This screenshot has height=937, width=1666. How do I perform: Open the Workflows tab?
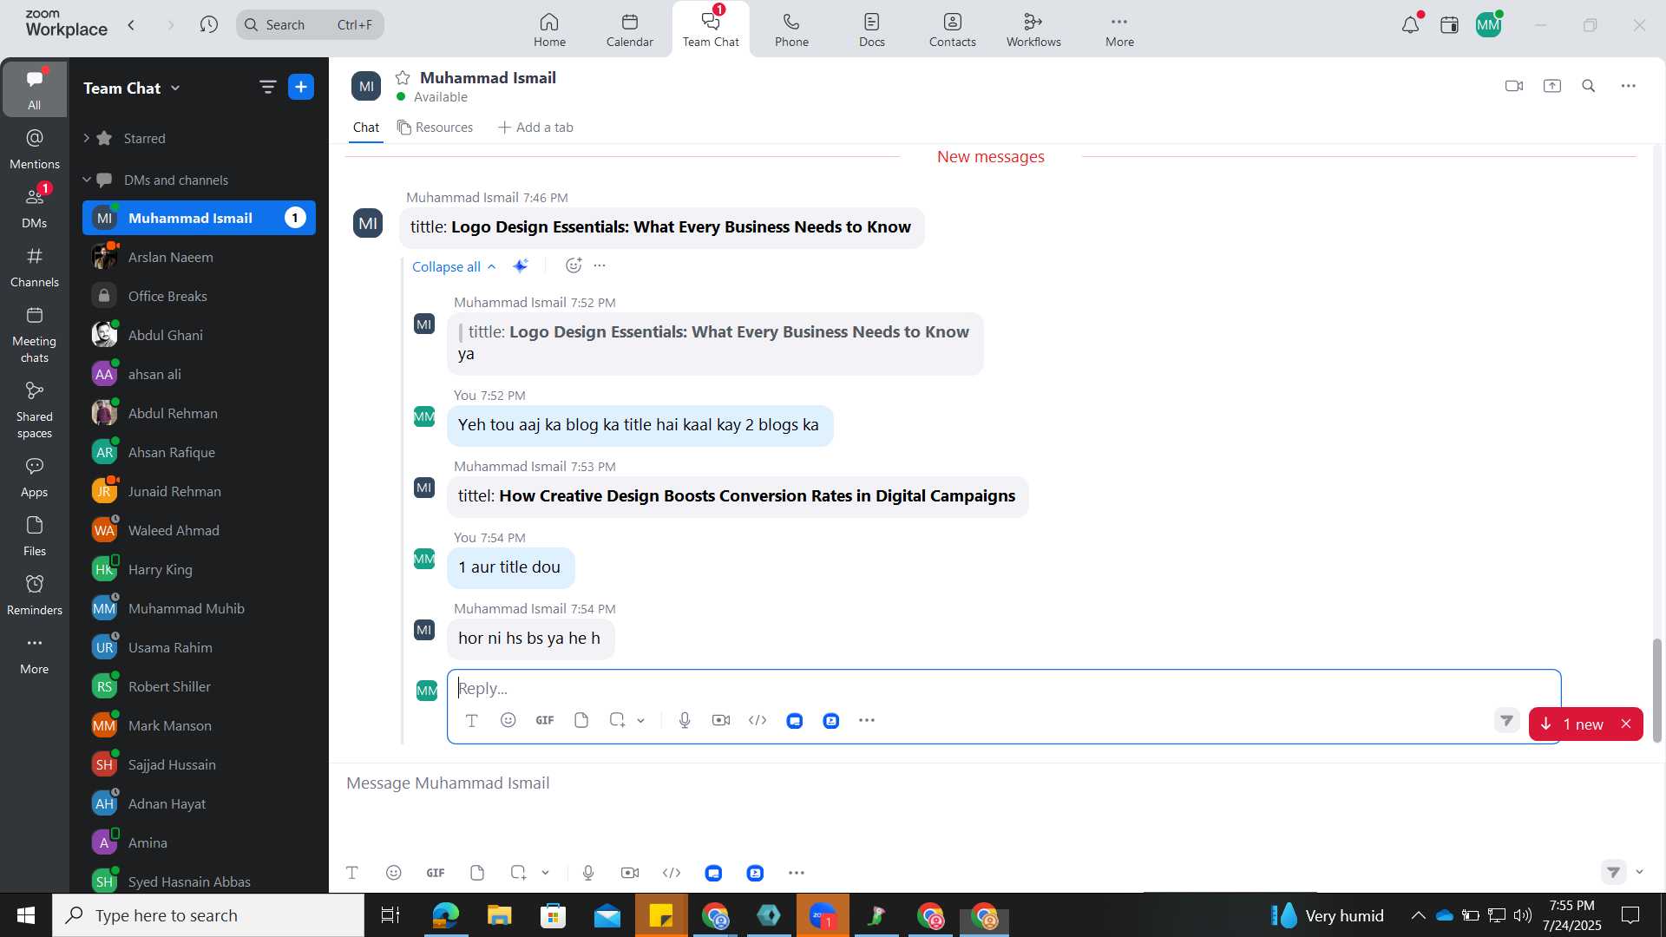click(1033, 29)
